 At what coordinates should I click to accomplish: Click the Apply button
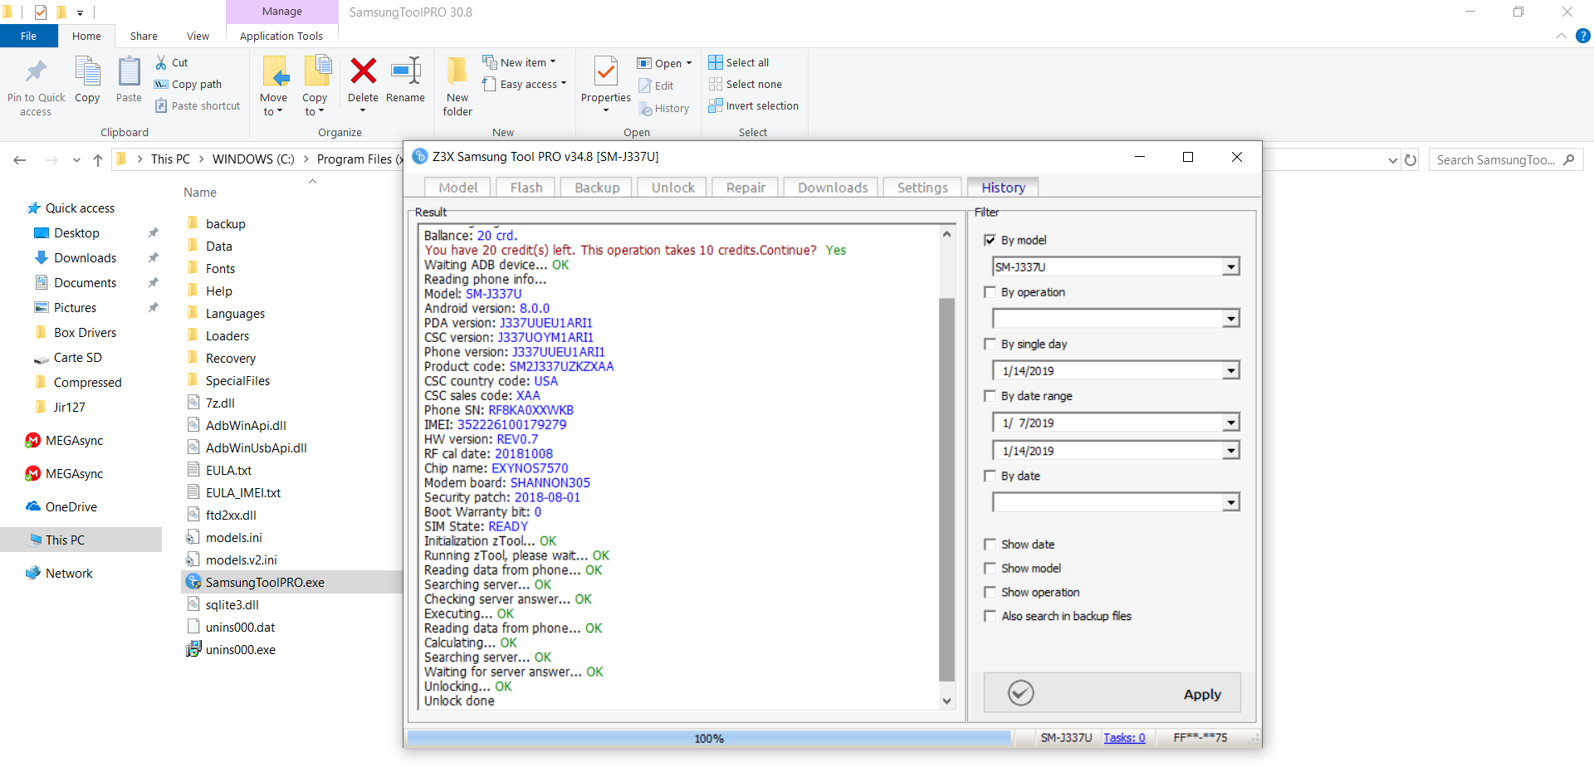1112,693
